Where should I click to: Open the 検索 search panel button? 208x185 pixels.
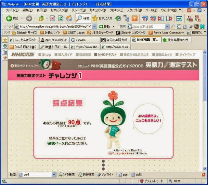point(83,18)
